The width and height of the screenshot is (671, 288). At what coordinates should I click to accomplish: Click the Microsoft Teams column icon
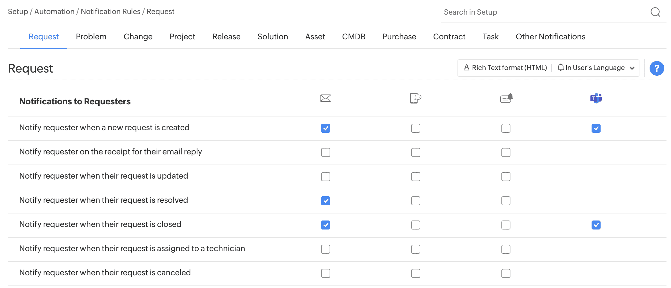coord(596,98)
